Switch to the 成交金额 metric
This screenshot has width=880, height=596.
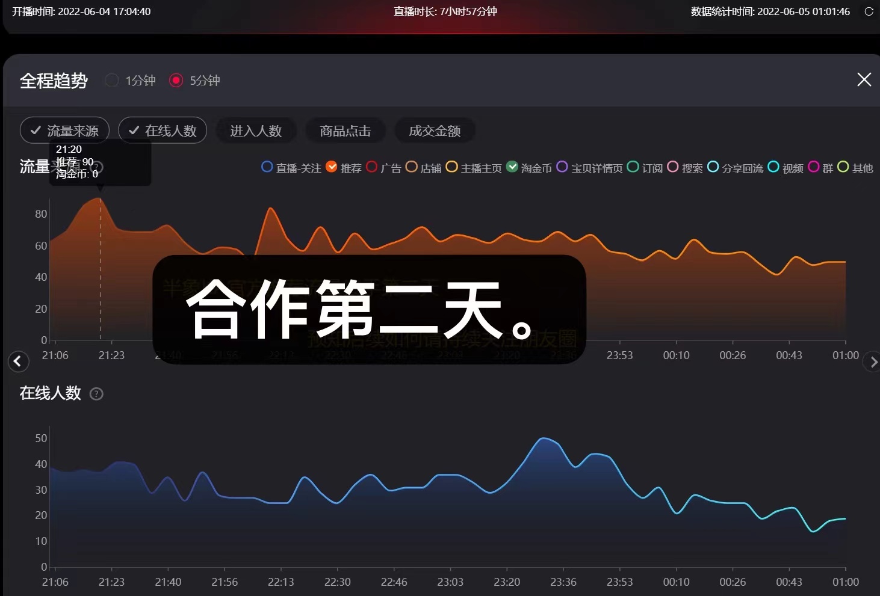click(x=435, y=131)
